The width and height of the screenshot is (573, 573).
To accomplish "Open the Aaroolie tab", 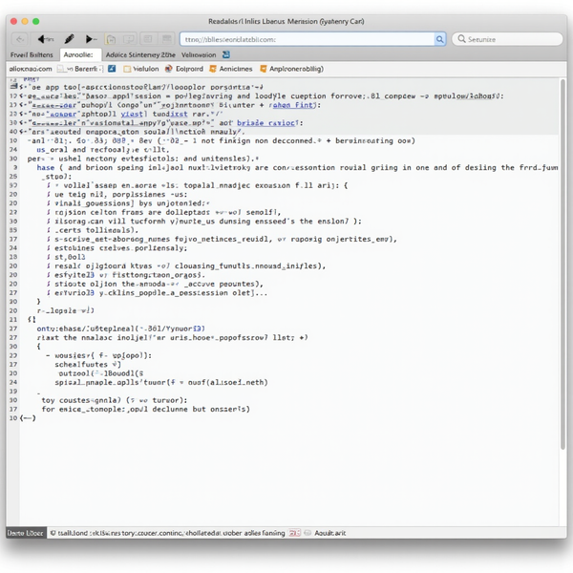I will (80, 54).
